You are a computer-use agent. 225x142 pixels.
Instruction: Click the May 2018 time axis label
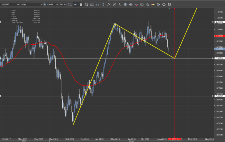point(115,139)
